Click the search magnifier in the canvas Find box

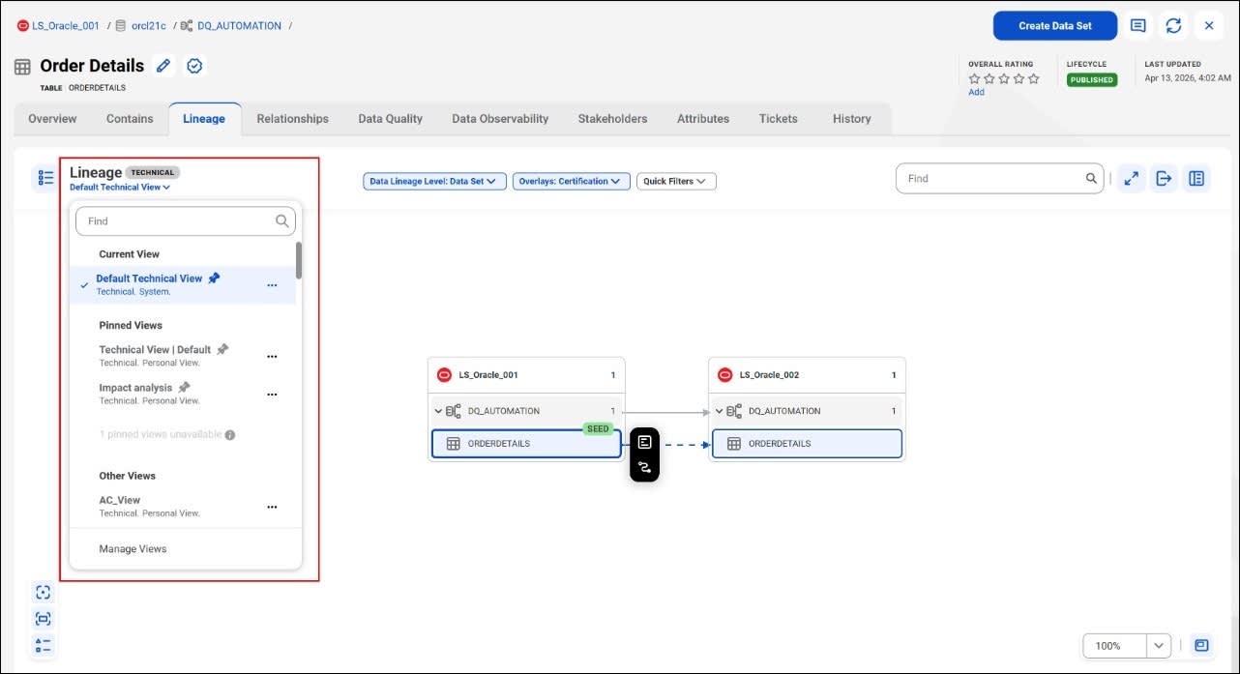click(x=1091, y=178)
